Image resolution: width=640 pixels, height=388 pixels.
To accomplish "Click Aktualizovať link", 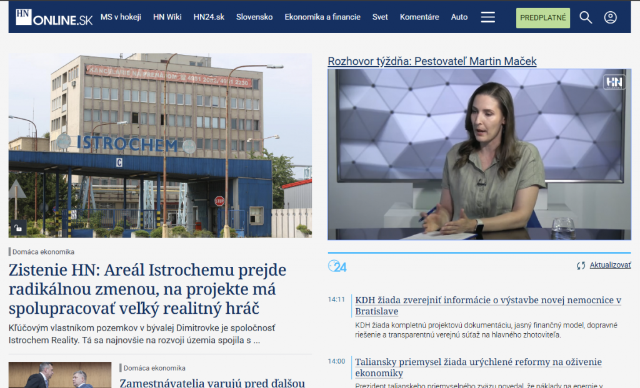I will coord(610,265).
